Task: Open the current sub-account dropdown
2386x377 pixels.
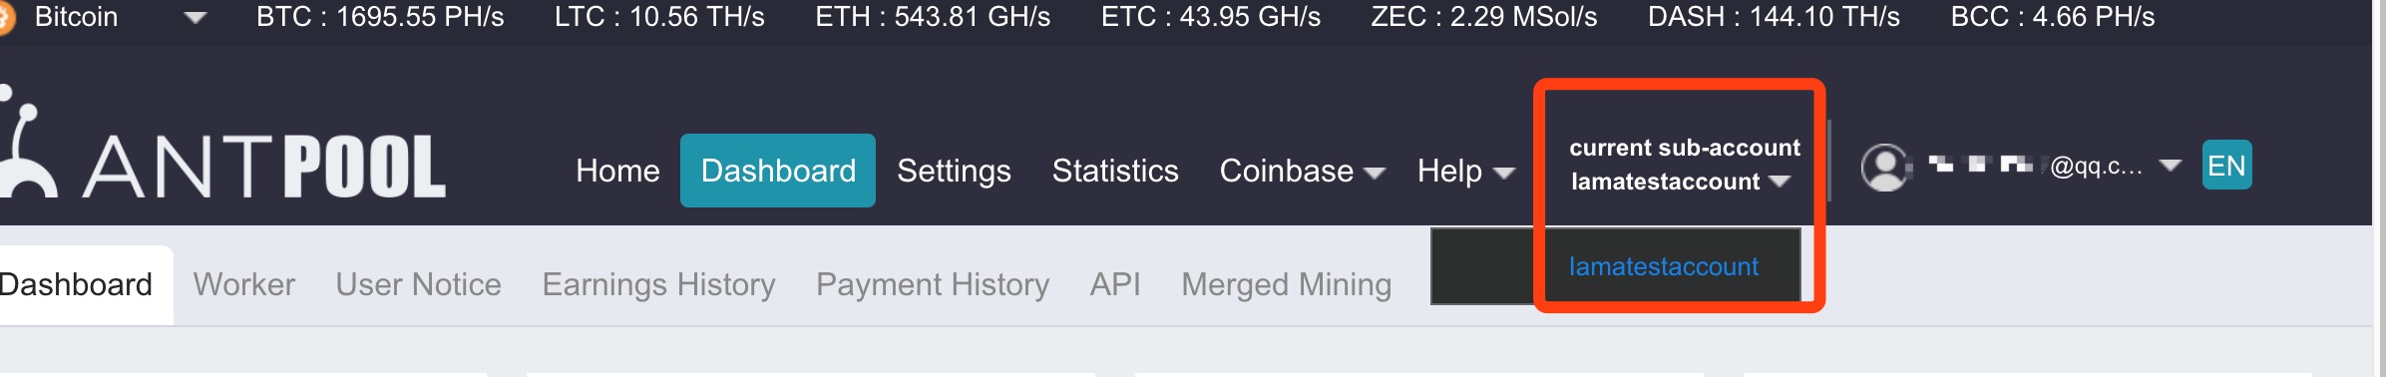Action: point(1684,165)
